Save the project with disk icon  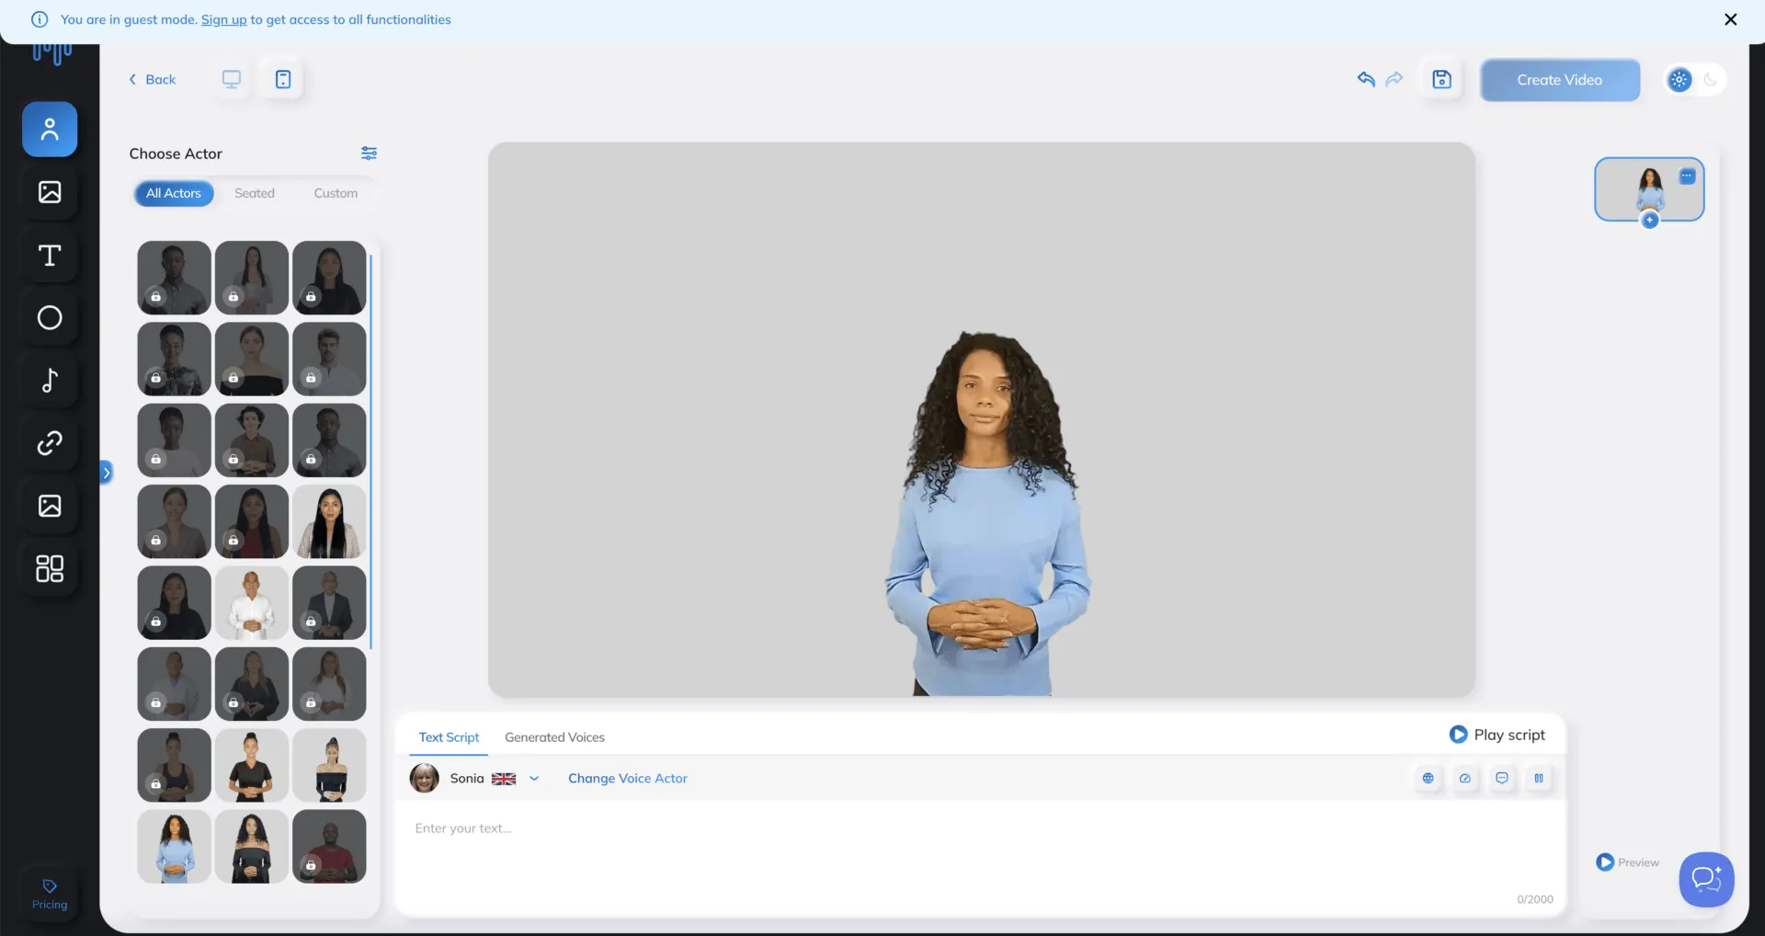1442,79
